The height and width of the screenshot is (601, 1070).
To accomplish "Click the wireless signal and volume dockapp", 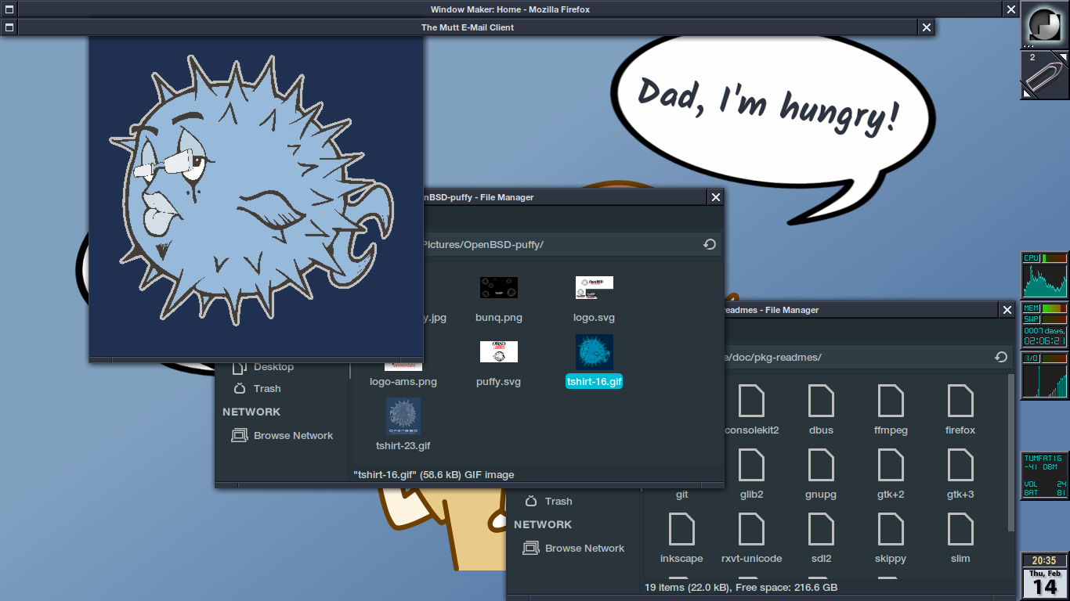I will click(x=1045, y=476).
